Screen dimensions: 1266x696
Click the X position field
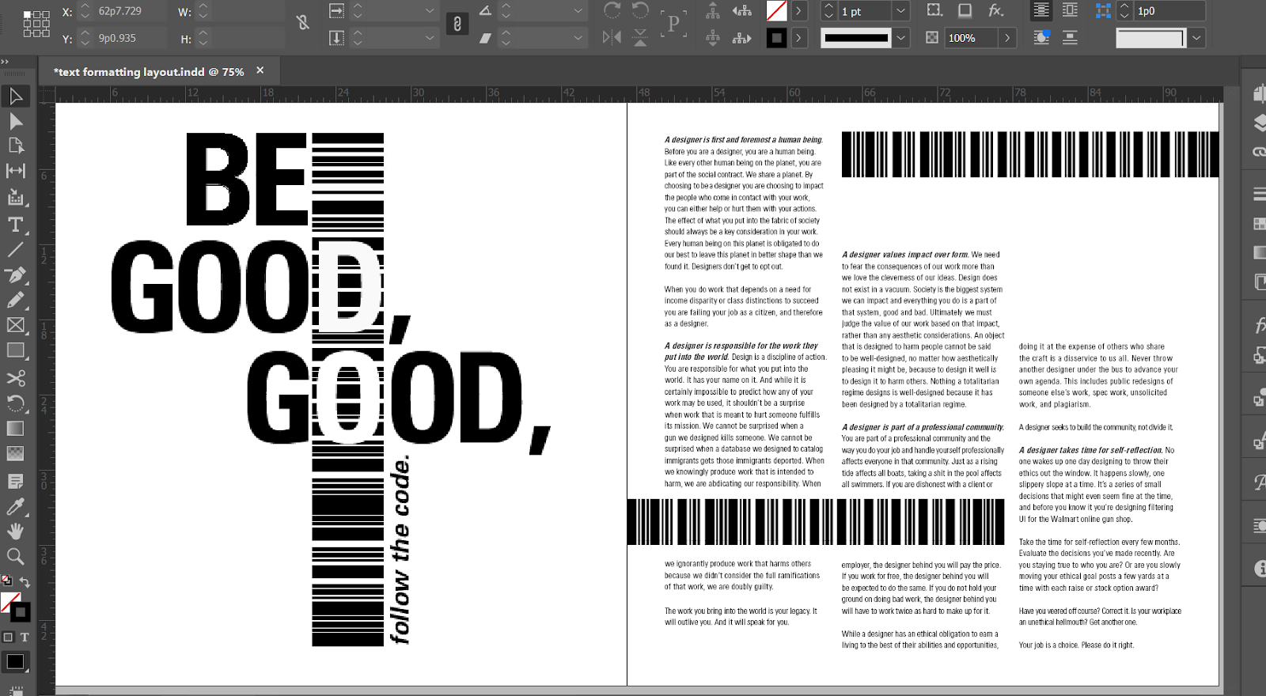pos(129,11)
